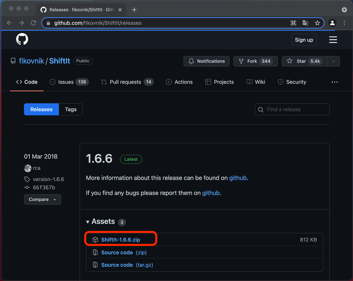Reload the page with the refresh icon
This screenshot has height=281, width=353.
click(x=34, y=23)
